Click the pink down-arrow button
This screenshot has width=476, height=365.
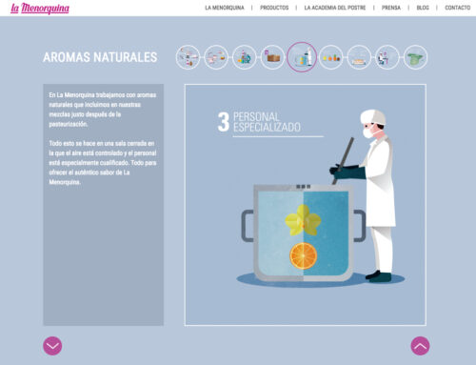(52, 346)
